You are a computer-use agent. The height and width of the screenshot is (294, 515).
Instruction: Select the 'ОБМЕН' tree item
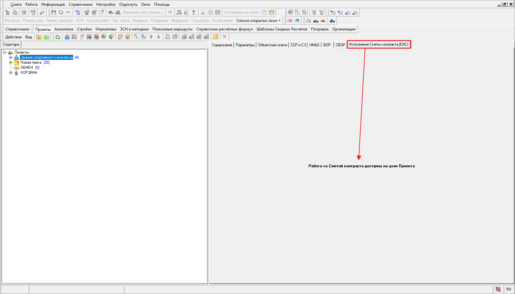coord(27,67)
